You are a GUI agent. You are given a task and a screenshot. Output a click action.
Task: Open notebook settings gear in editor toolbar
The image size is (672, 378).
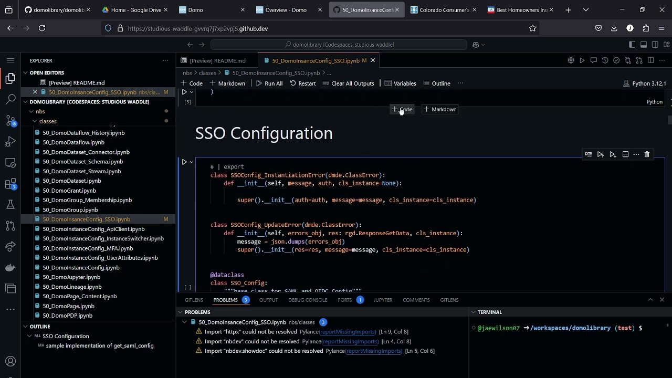point(571,60)
